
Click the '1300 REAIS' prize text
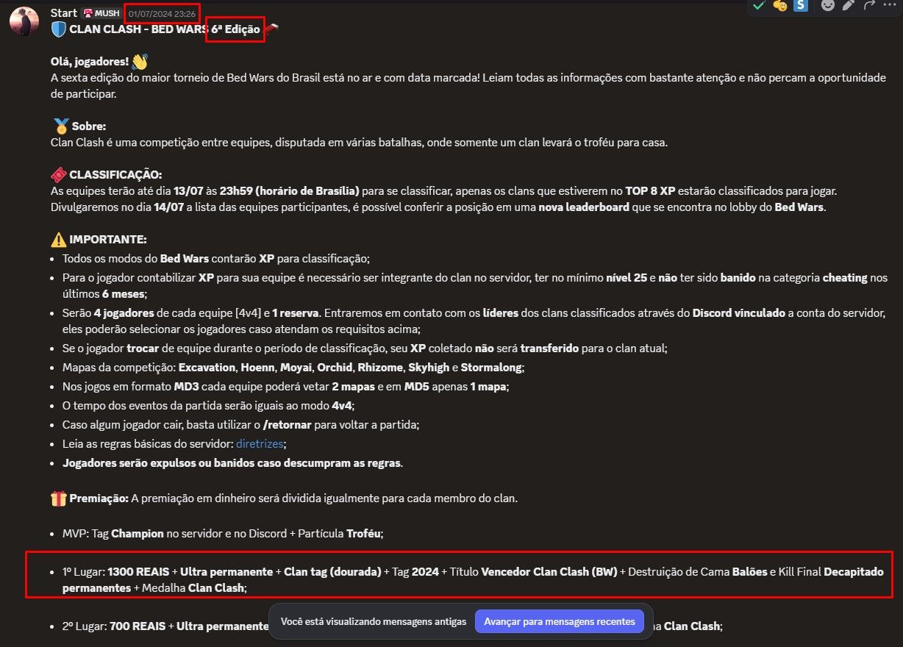[138, 571]
